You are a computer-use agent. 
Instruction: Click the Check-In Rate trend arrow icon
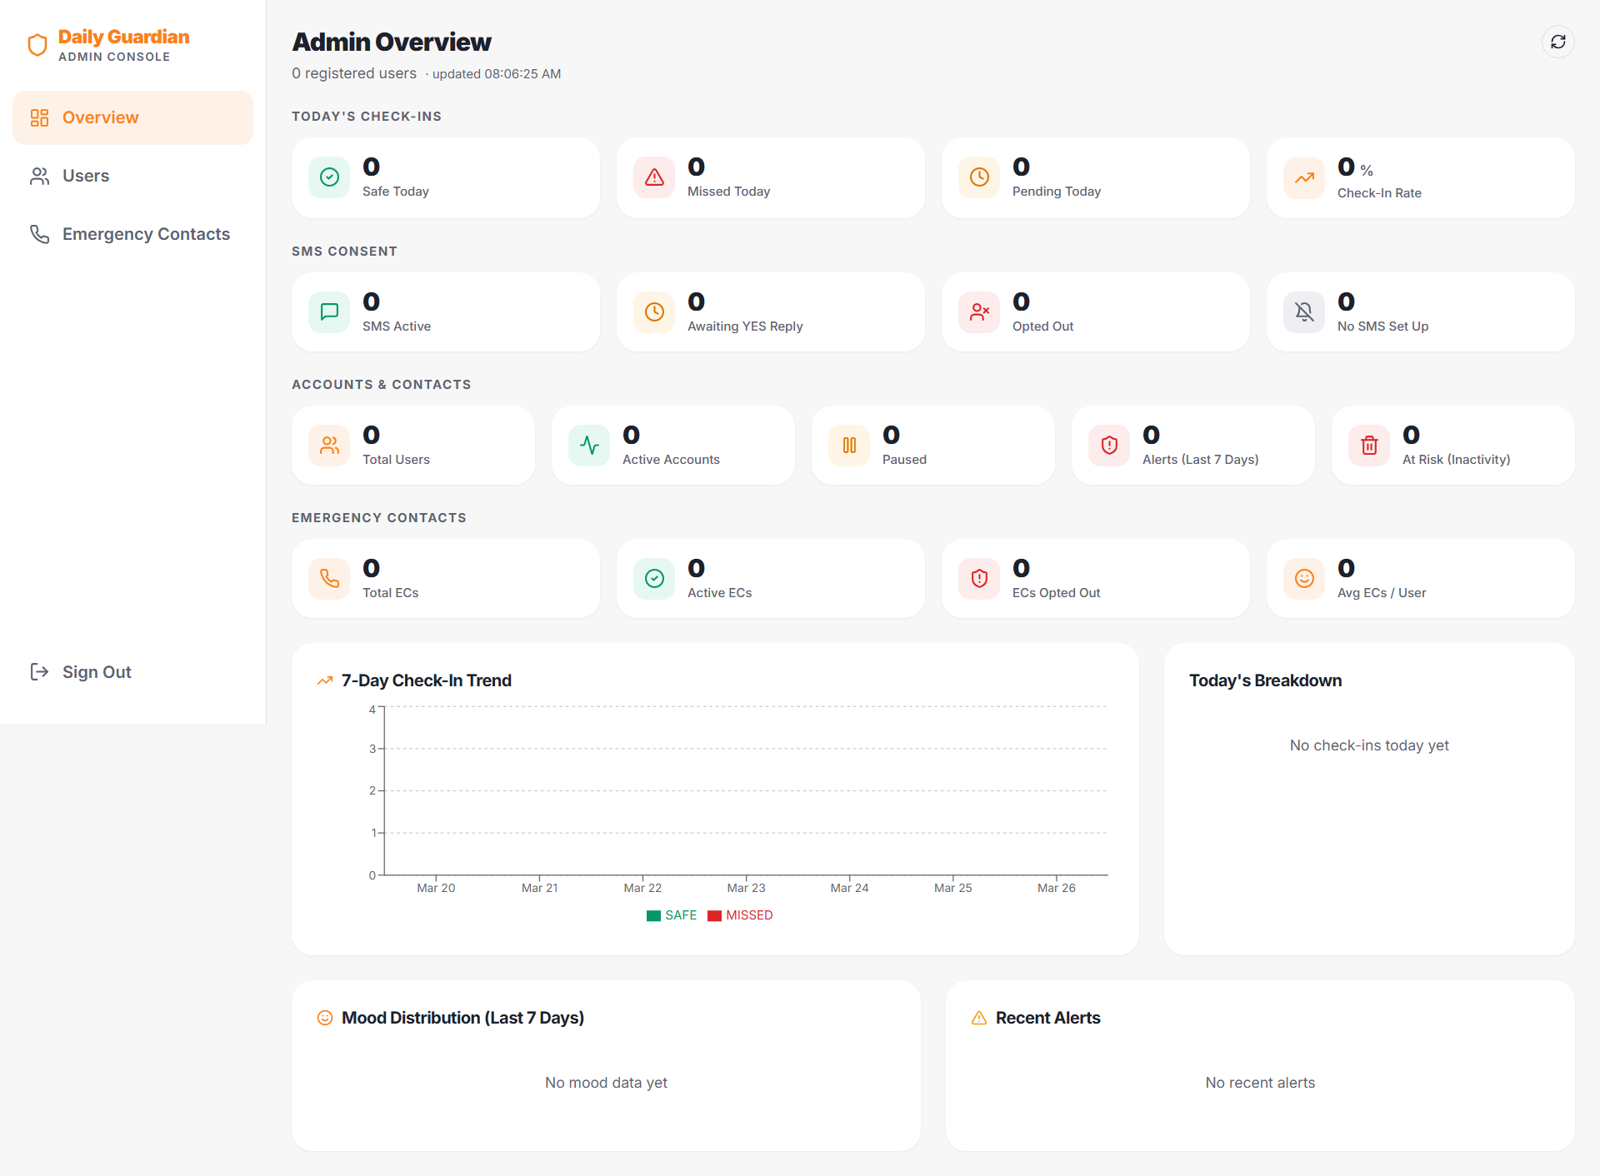click(1304, 177)
